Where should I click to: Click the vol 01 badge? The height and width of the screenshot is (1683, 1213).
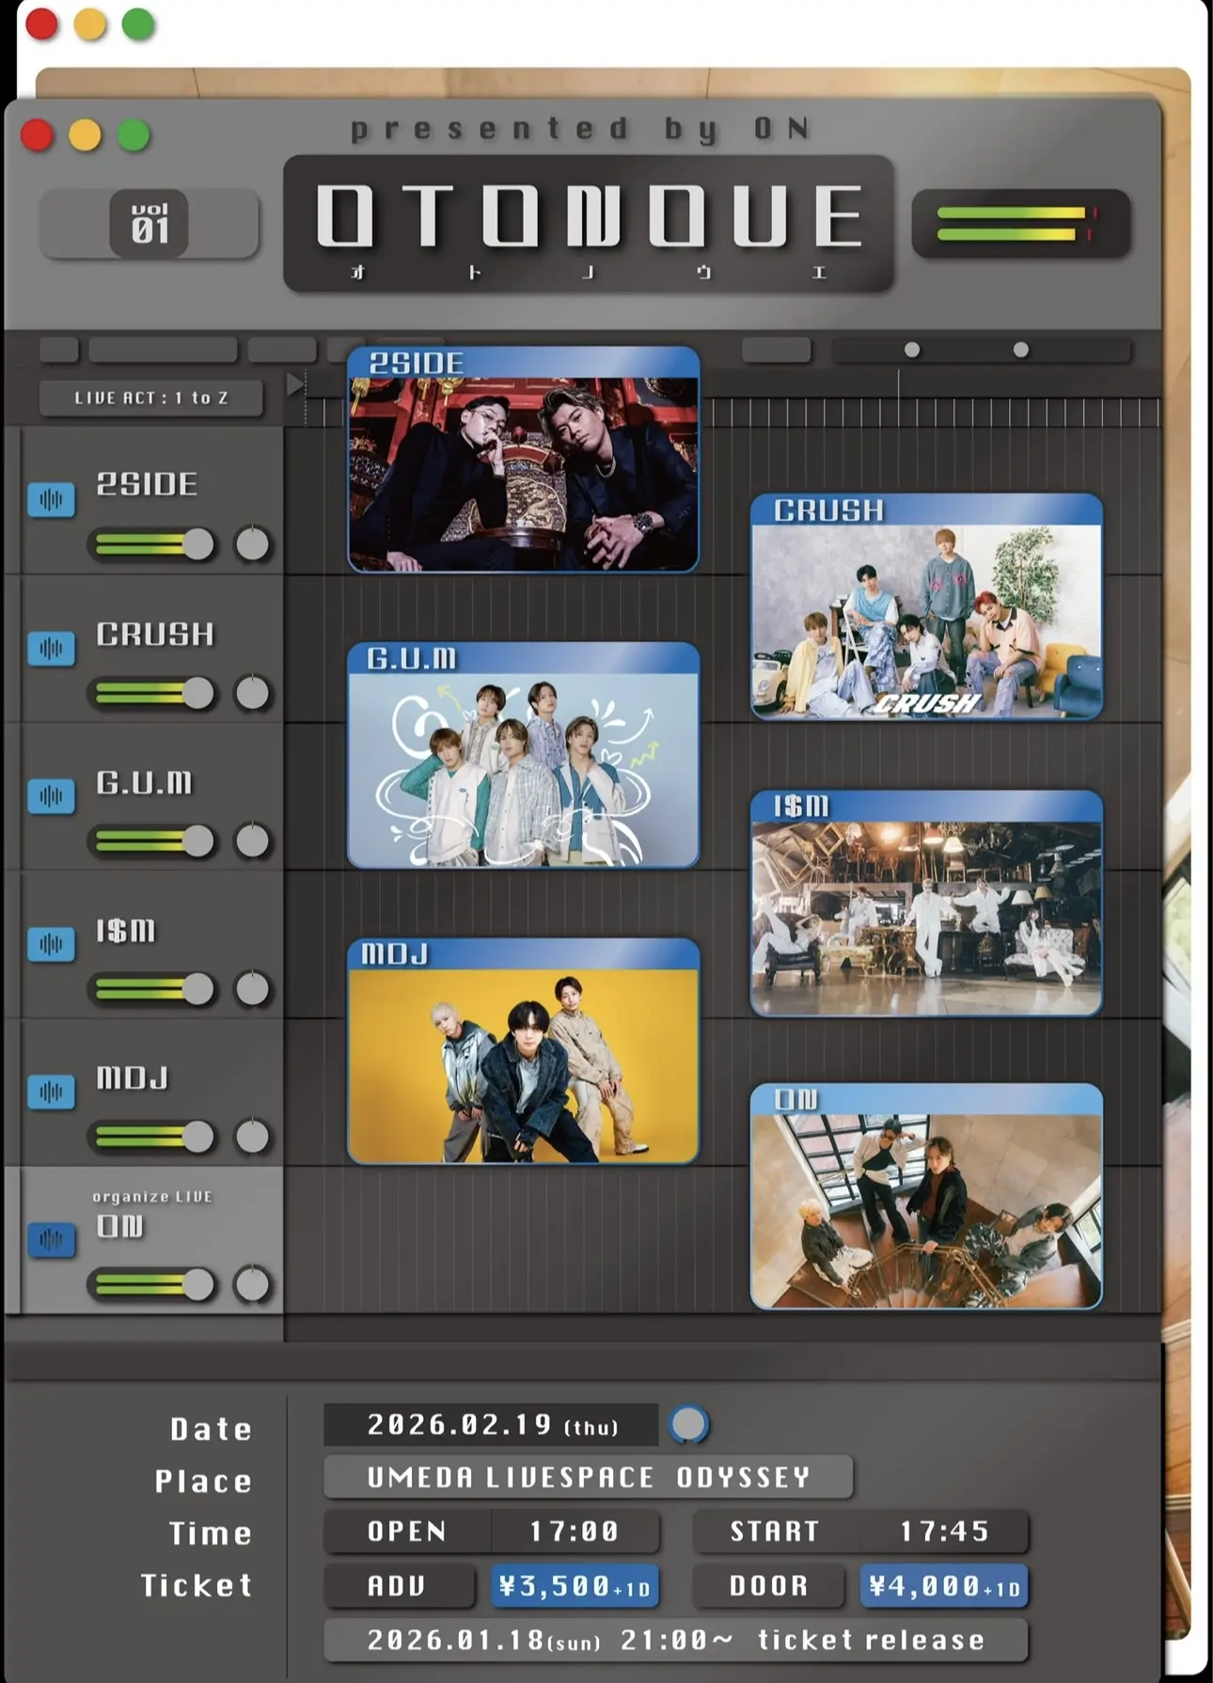[x=149, y=224]
